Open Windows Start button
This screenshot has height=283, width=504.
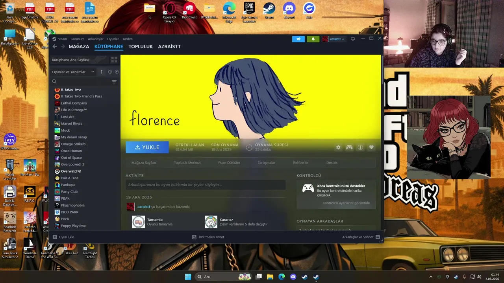(x=188, y=277)
